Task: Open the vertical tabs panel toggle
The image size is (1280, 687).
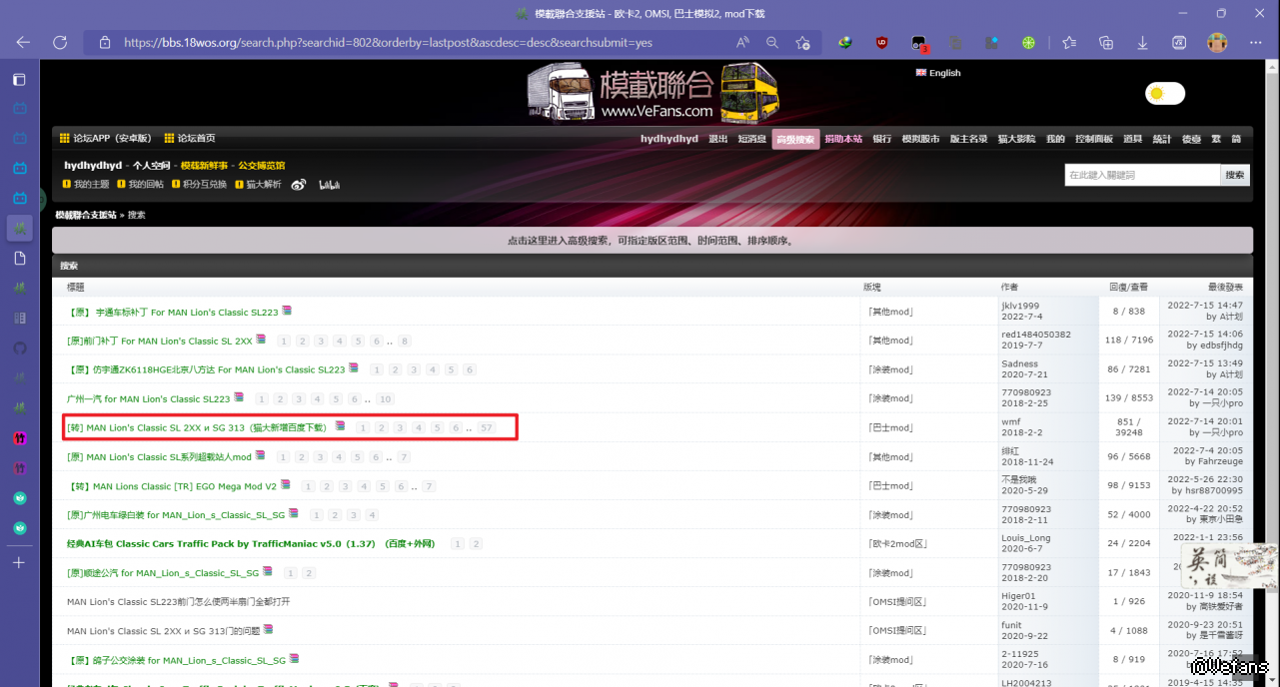Action: pyautogui.click(x=19, y=80)
